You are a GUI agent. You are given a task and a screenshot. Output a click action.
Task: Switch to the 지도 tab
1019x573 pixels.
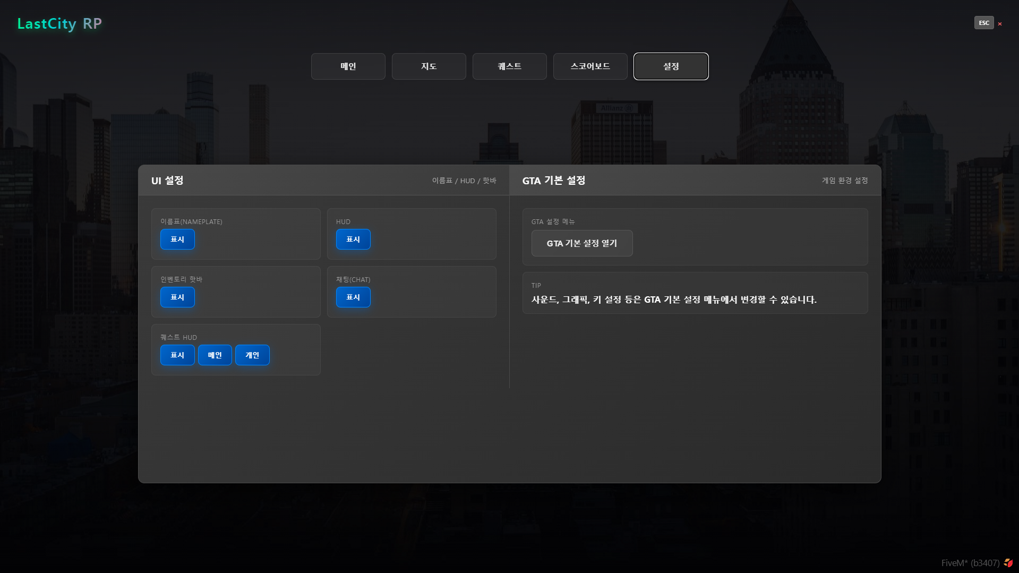point(429,66)
